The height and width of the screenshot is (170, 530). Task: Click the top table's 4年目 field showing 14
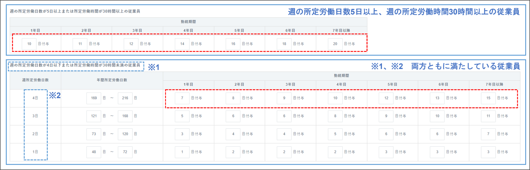[x=182, y=44]
